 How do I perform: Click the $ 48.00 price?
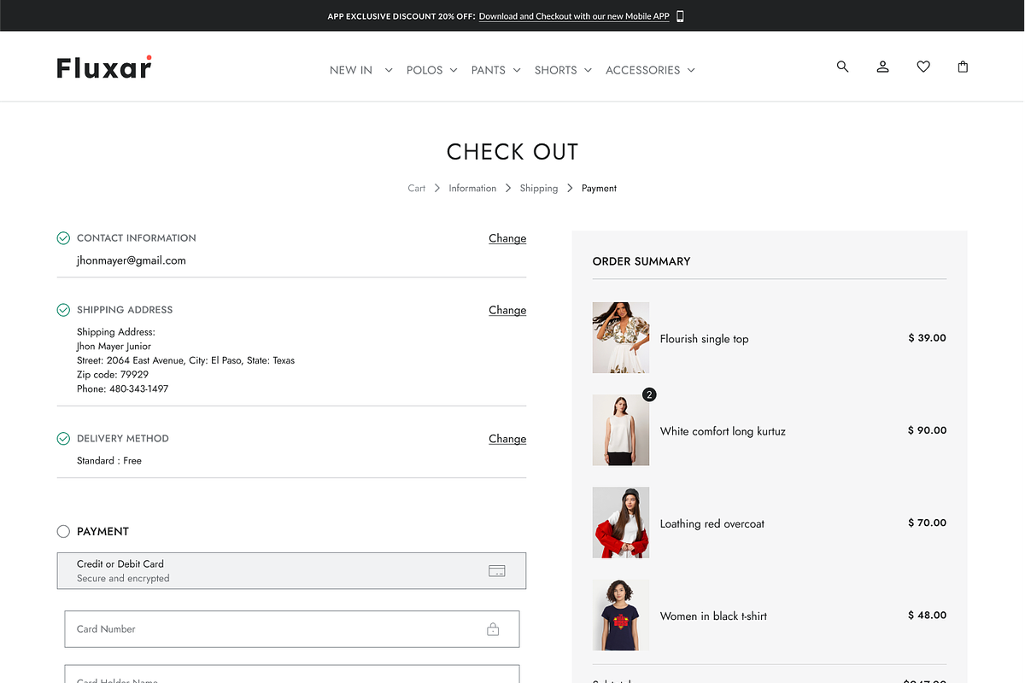pyautogui.click(x=927, y=615)
